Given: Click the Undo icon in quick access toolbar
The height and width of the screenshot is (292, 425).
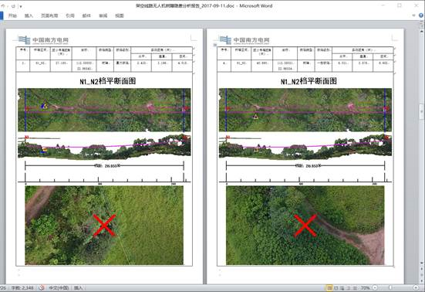Looking at the screenshot, I should (x=3, y=5).
